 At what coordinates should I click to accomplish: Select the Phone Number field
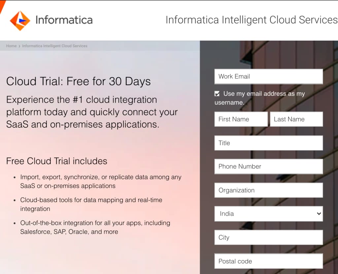tap(269, 166)
